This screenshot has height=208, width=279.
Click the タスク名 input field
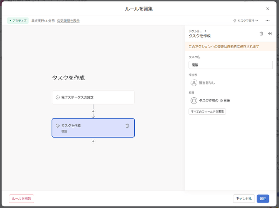[x=231, y=65]
